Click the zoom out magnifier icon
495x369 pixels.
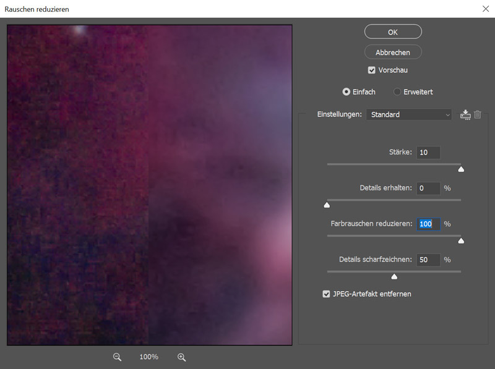coord(117,357)
